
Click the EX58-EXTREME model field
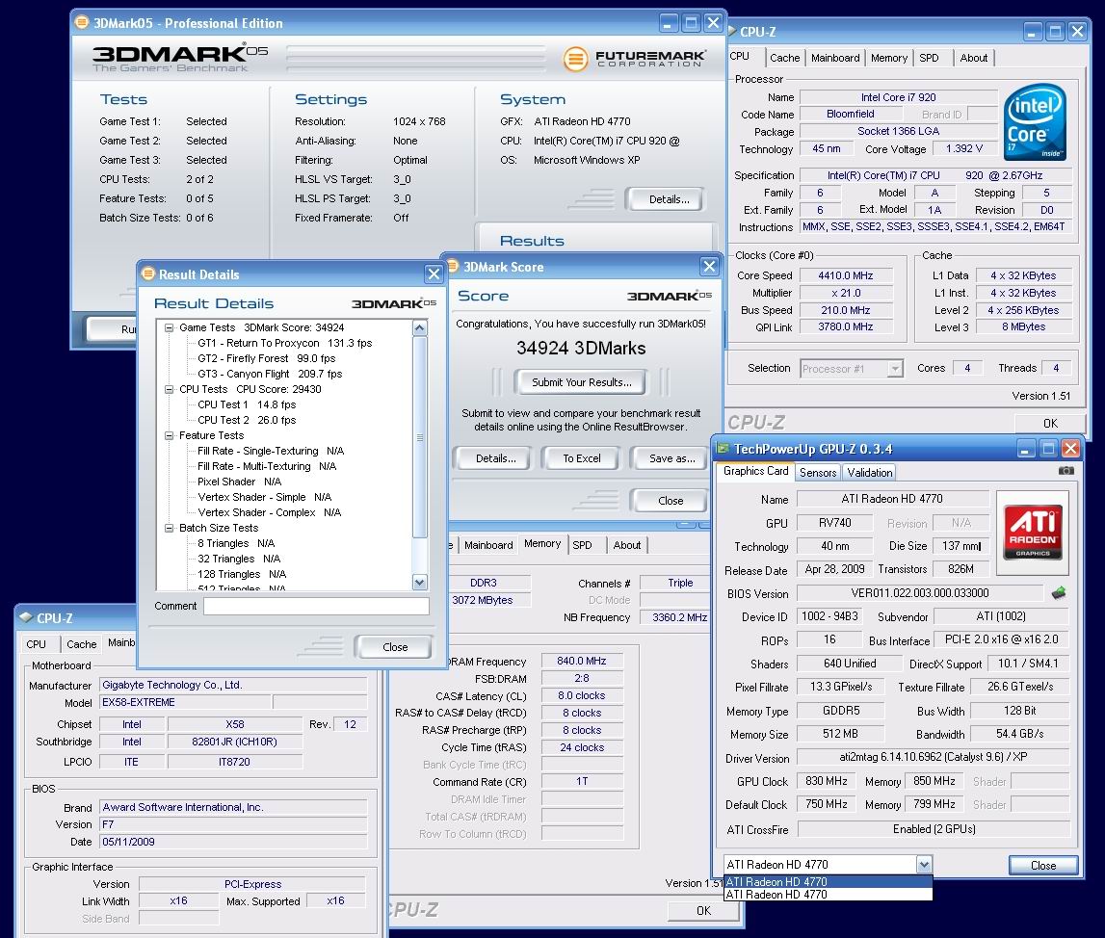click(185, 702)
